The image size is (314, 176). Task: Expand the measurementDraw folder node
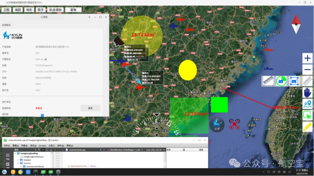(x=21, y=166)
